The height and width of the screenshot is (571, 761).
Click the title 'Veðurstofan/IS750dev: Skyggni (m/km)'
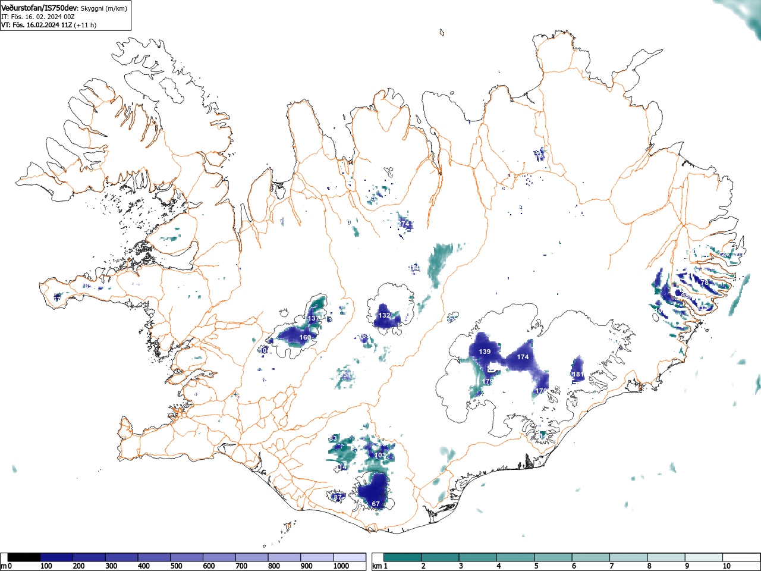(x=64, y=8)
